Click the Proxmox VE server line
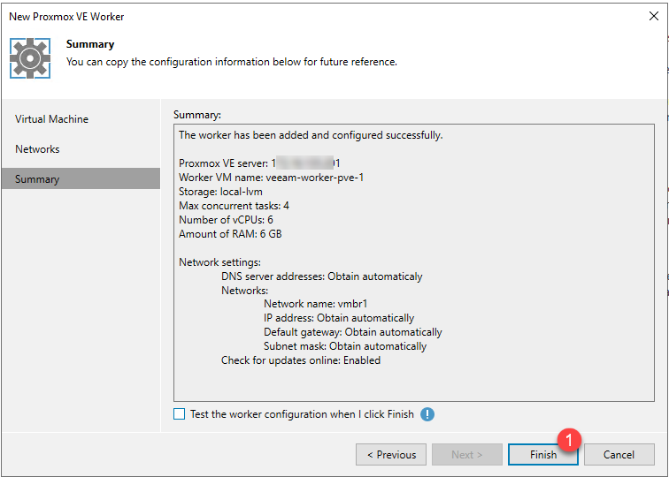Screen dimensions: 669x477 [259, 163]
